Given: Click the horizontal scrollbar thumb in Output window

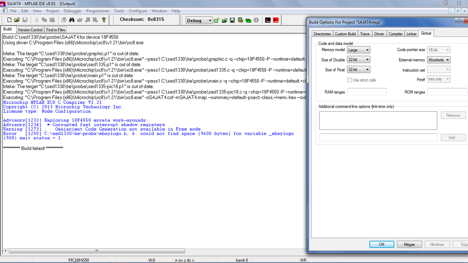Looking at the screenshot, I should 97,251.
